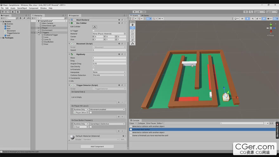The height and width of the screenshot is (157, 279).
Task: Click the Mesh Renderer component icon
Action: (x=72, y=20)
